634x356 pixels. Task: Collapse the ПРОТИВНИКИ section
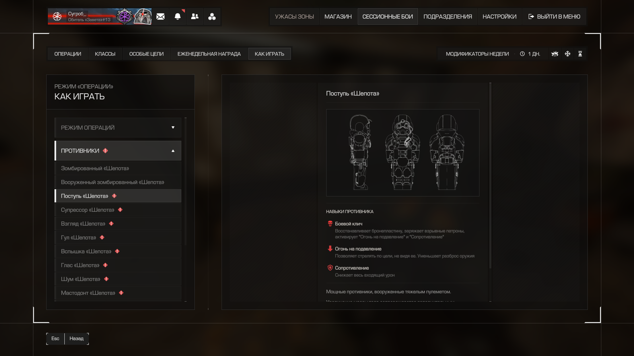coord(118,151)
